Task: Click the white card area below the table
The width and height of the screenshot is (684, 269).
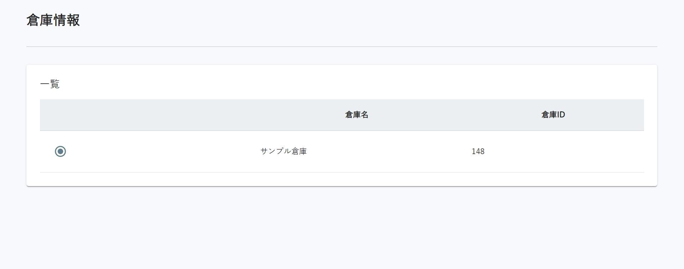Action: point(342,179)
